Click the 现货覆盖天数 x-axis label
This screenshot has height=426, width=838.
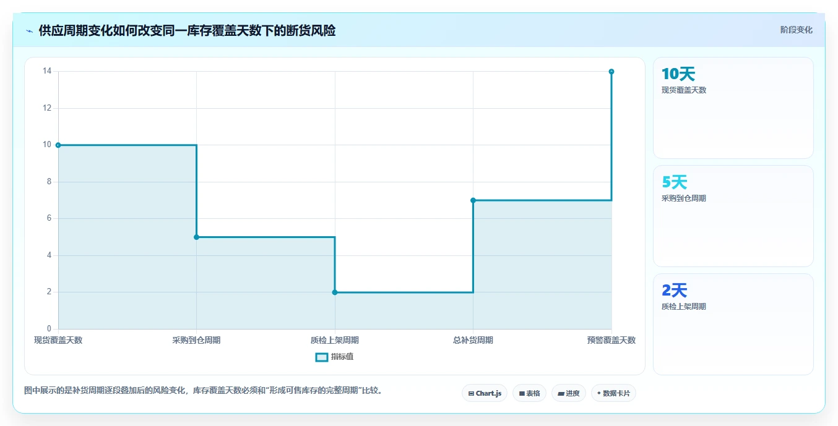[58, 340]
